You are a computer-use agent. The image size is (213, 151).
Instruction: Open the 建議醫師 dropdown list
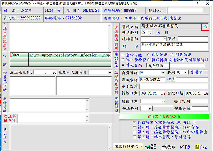click(164, 38)
